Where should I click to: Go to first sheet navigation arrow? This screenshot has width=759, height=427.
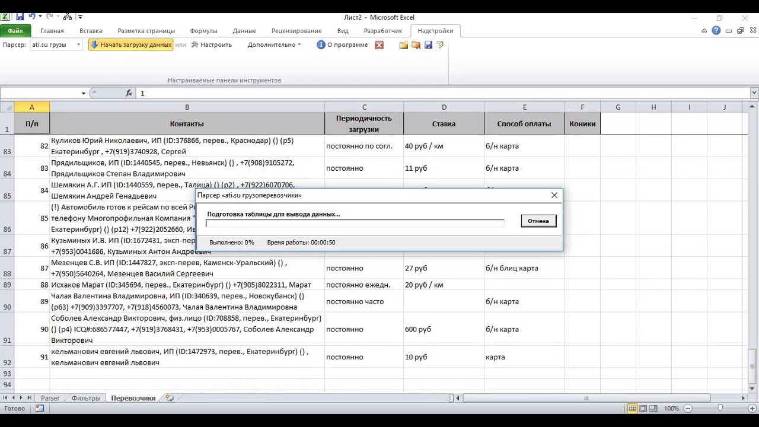tap(5, 398)
